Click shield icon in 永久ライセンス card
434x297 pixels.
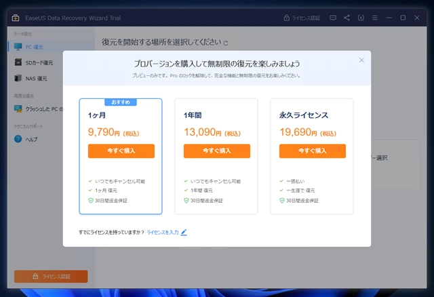(282, 201)
